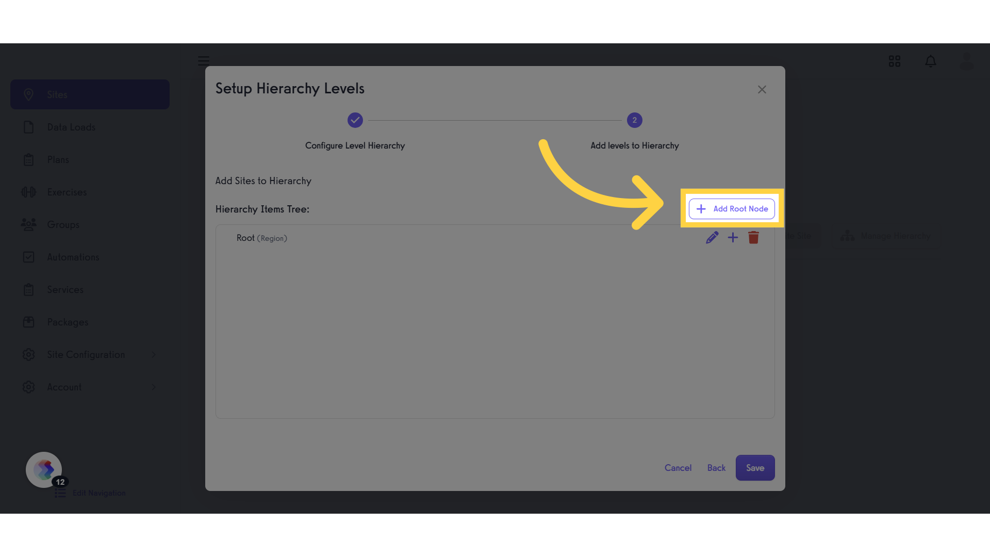Select the Sites location pin icon

pyautogui.click(x=29, y=94)
